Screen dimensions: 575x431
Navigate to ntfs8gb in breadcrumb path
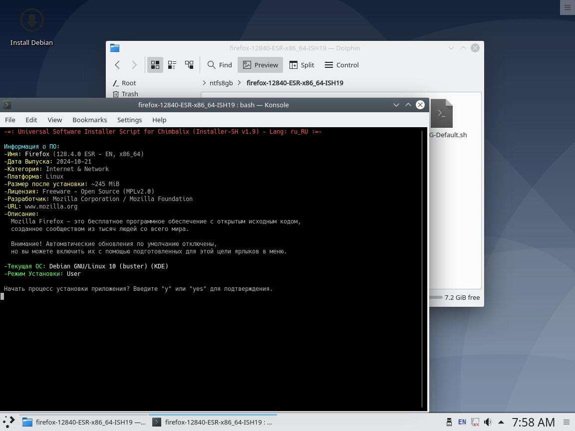pos(221,83)
